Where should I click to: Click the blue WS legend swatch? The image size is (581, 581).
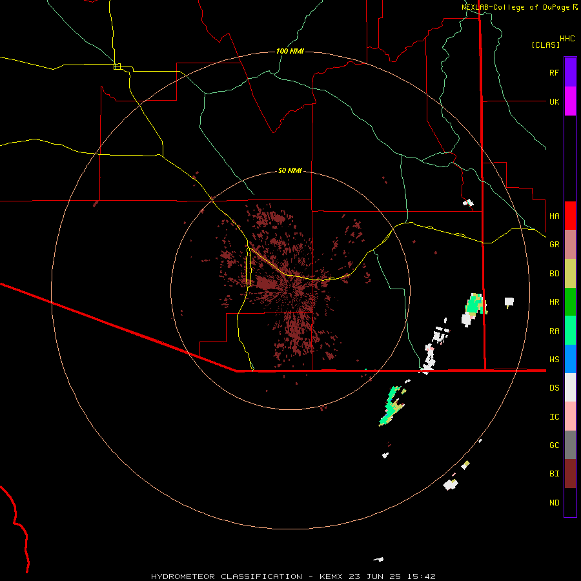[x=570, y=359]
